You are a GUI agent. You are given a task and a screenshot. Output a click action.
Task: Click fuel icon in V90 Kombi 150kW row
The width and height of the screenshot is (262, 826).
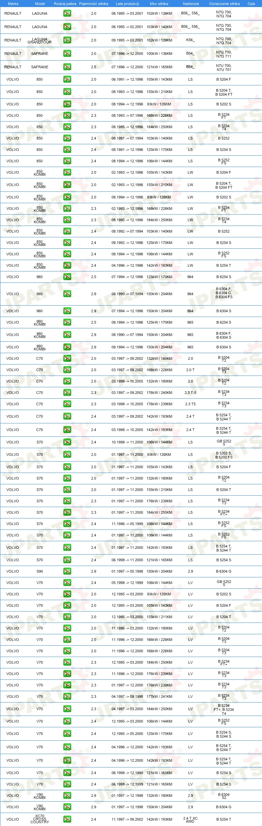(67, 807)
